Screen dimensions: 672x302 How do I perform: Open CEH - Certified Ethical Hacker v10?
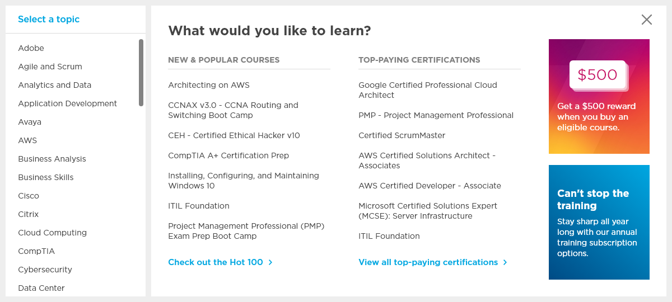pyautogui.click(x=234, y=135)
